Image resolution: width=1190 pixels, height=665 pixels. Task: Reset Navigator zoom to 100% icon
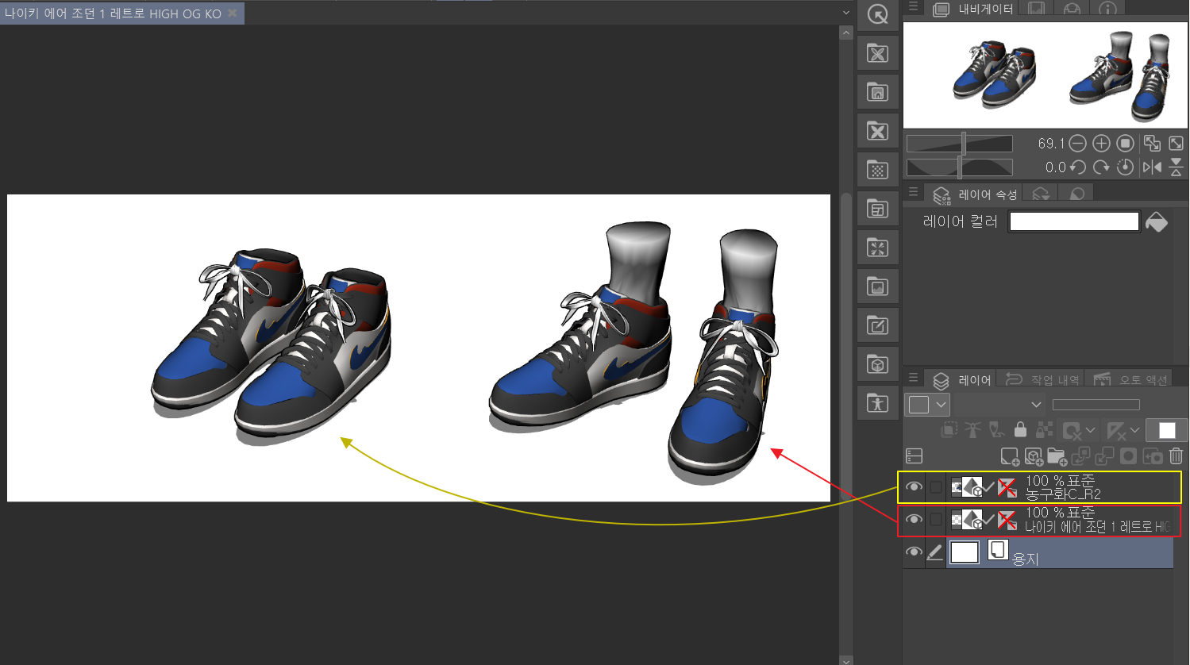click(x=1125, y=144)
